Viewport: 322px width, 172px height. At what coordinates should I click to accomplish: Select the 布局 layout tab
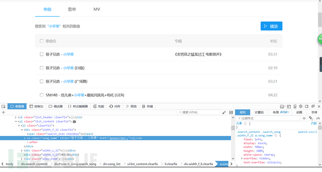tap(281, 112)
